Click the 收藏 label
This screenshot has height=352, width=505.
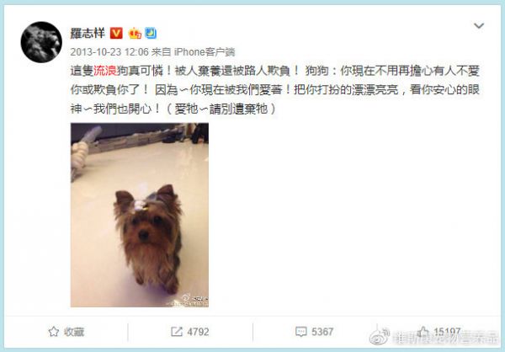click(x=74, y=332)
